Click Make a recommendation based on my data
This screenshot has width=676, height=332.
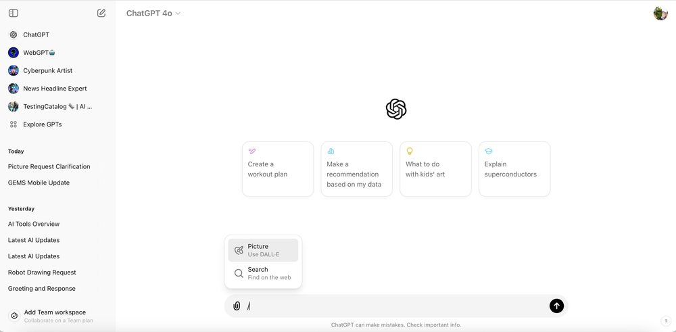pyautogui.click(x=357, y=169)
